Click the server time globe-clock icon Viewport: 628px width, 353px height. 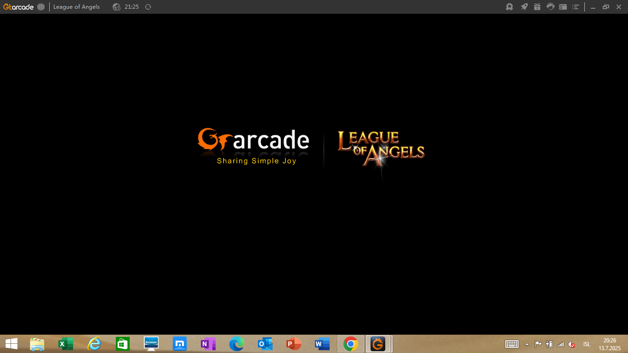click(x=116, y=7)
